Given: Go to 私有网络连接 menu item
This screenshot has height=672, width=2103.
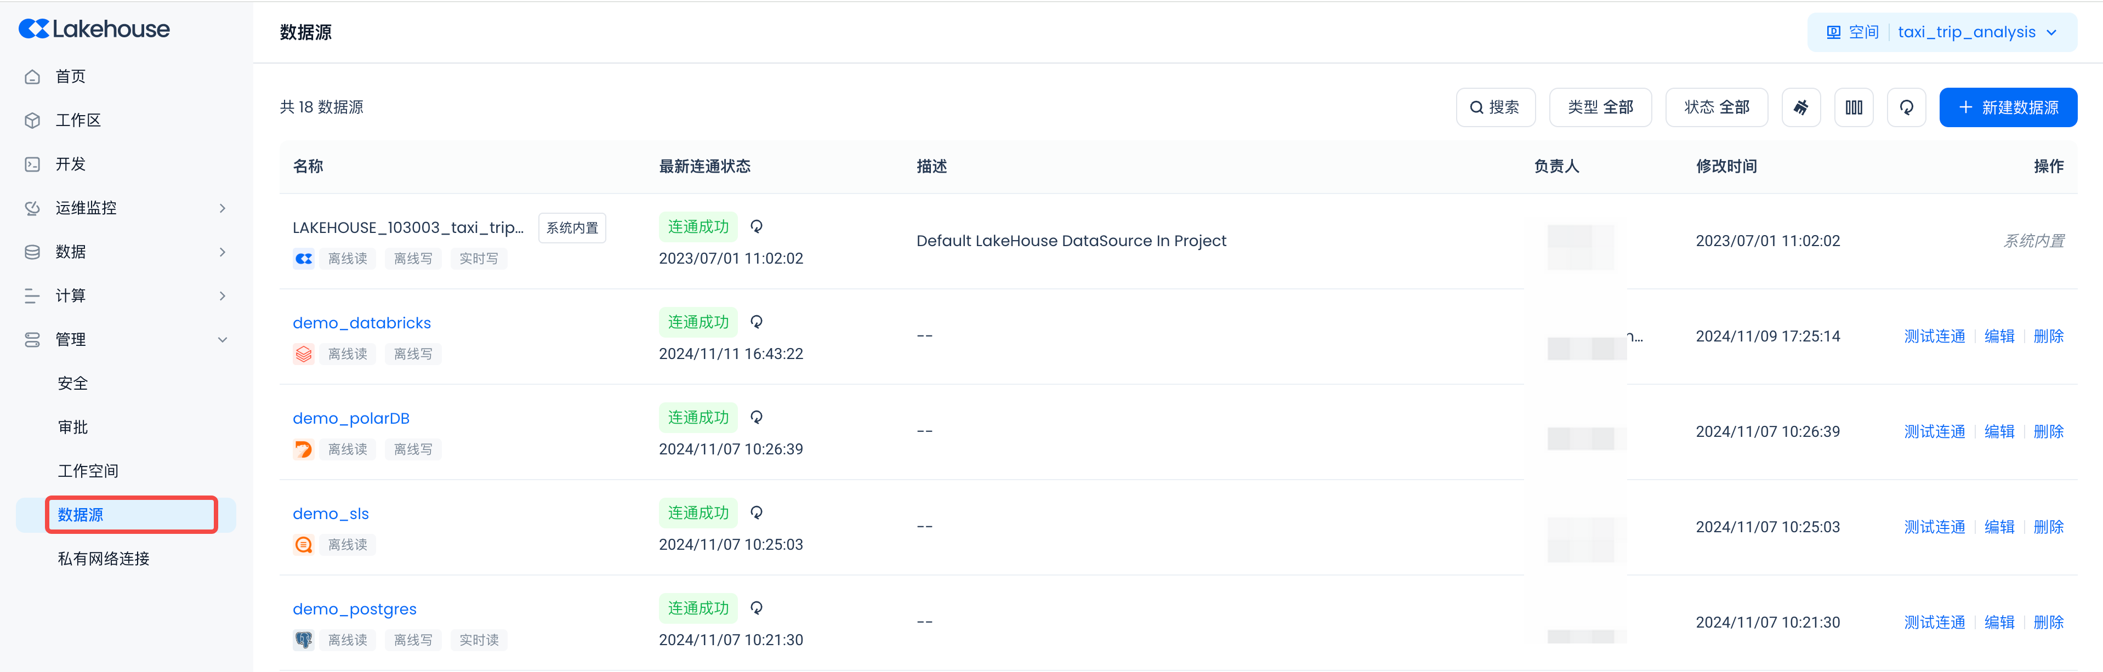Looking at the screenshot, I should [104, 559].
